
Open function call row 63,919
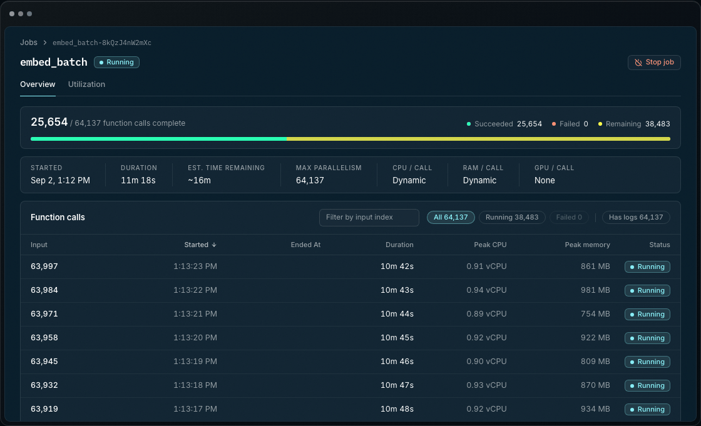point(350,409)
